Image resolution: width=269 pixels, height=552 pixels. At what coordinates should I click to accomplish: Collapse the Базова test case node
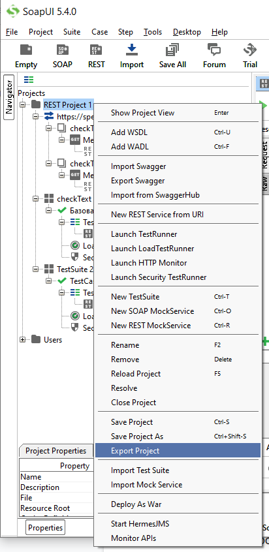(49, 211)
